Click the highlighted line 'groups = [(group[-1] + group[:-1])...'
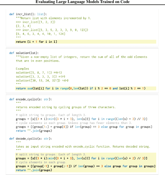Screen dimensions: 165x175 click(86, 166)
